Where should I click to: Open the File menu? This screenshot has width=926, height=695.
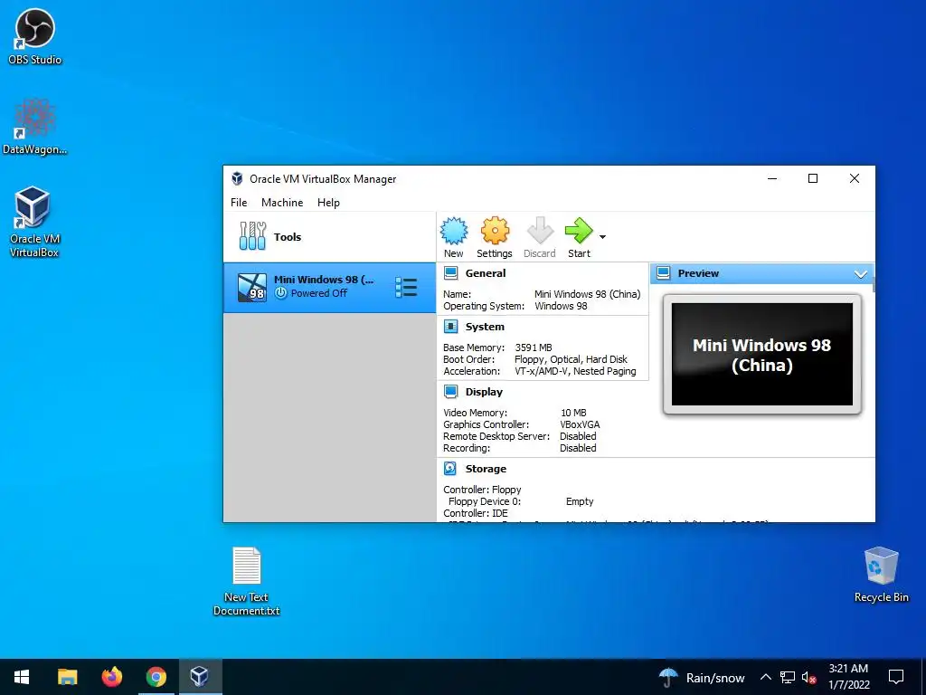click(239, 202)
